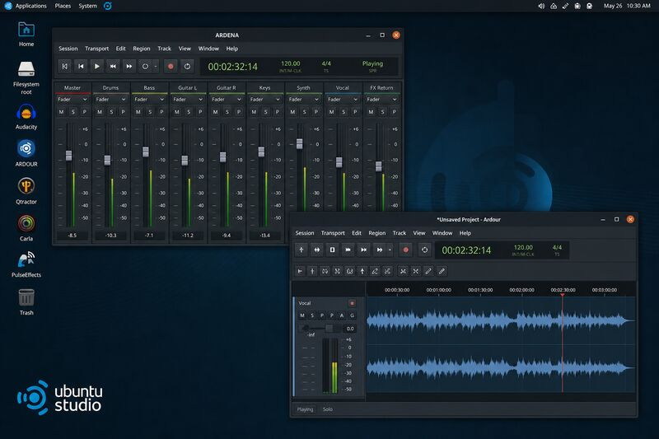The height and width of the screenshot is (439, 659).
Task: Click the Solo button in Ardour status bar
Action: (327, 409)
